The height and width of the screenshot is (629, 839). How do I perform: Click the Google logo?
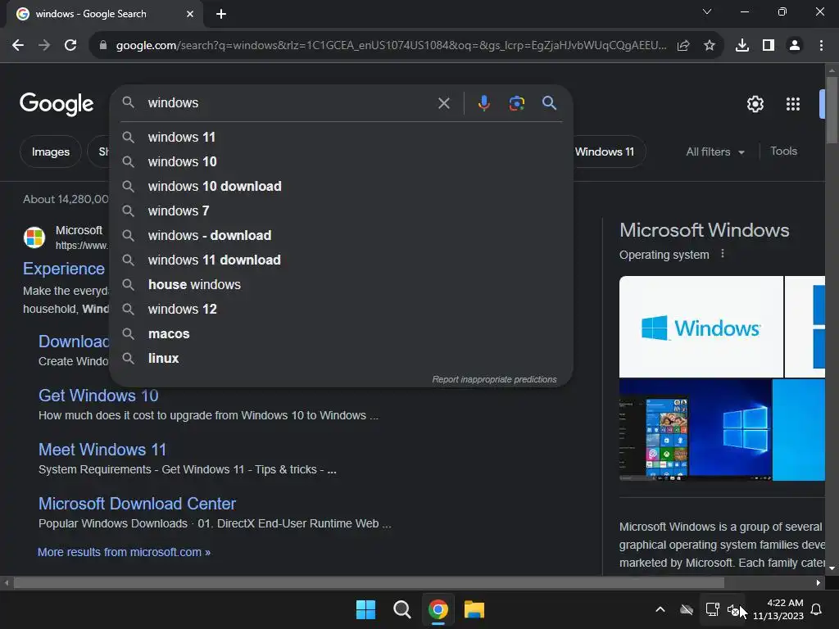57,104
